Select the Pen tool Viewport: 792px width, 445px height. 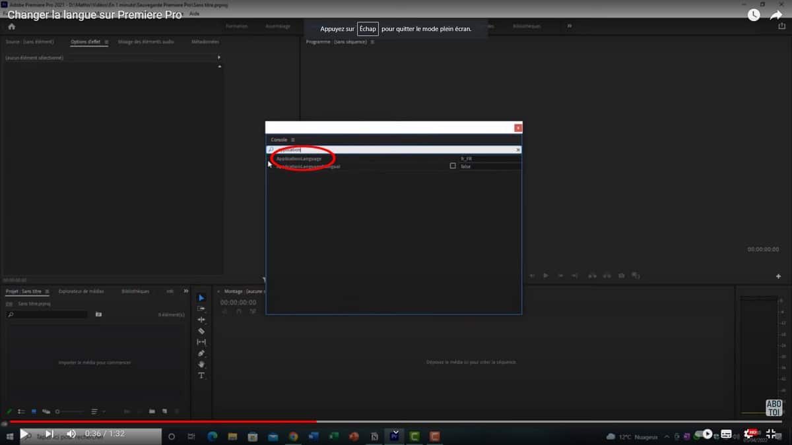pos(201,353)
